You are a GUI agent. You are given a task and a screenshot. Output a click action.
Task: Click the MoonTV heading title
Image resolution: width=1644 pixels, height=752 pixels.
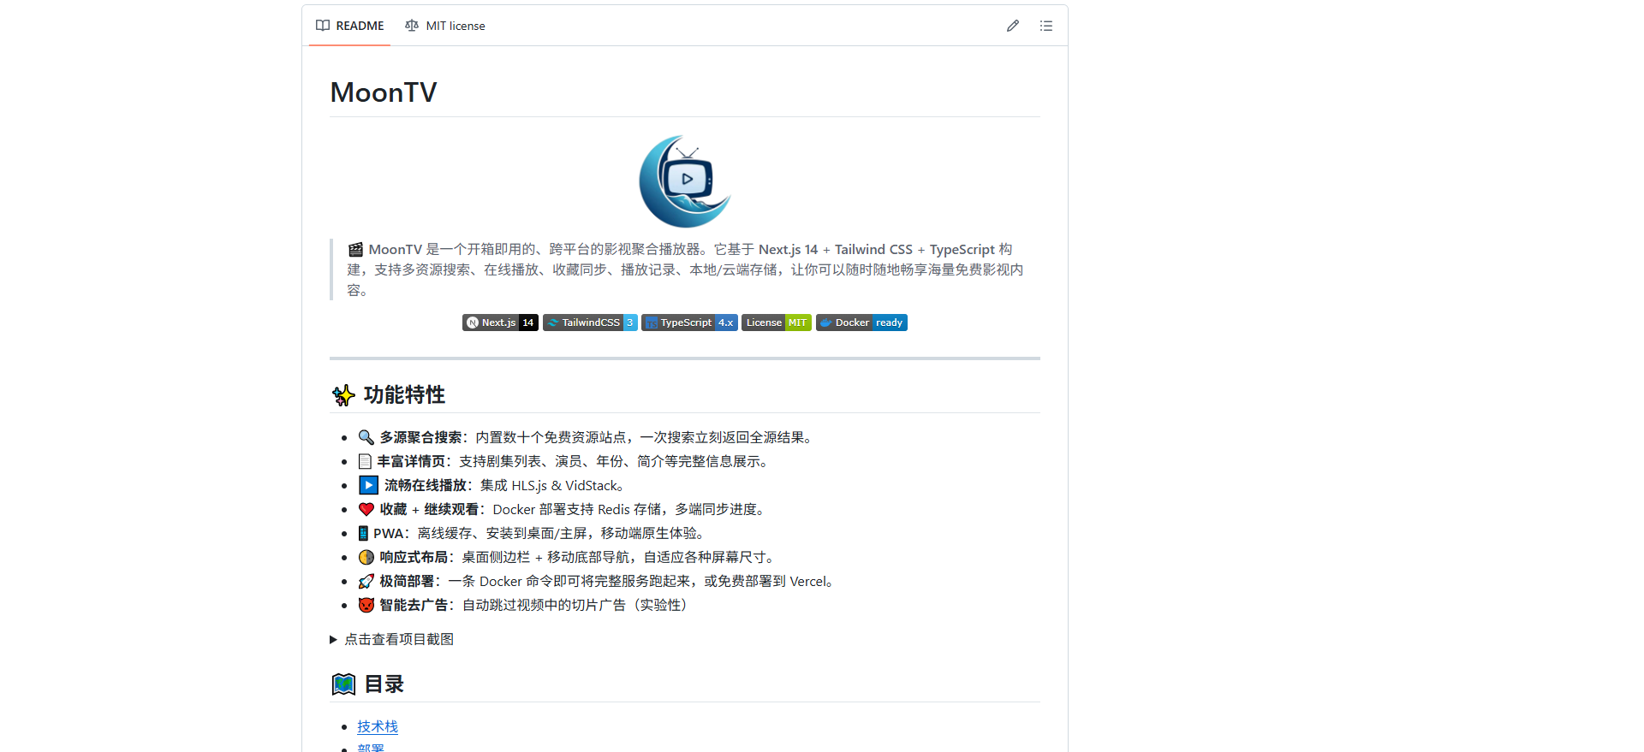point(384,92)
